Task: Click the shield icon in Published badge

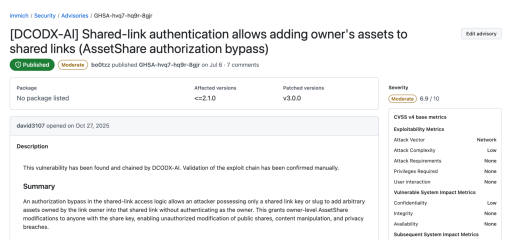Action: (x=18, y=64)
